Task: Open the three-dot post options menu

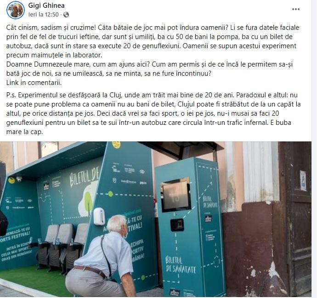Action: click(x=296, y=9)
